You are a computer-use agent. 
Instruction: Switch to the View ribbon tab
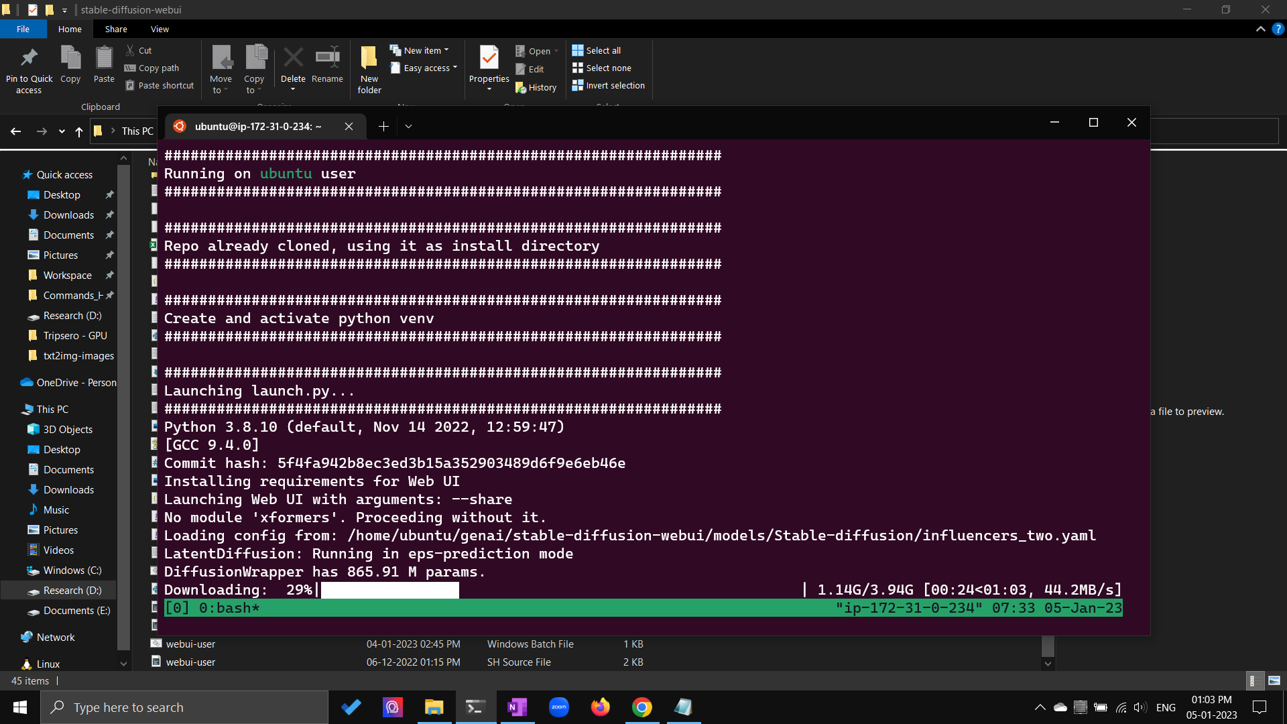[x=160, y=29]
